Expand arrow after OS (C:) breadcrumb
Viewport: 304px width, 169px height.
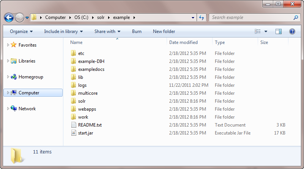(93, 17)
